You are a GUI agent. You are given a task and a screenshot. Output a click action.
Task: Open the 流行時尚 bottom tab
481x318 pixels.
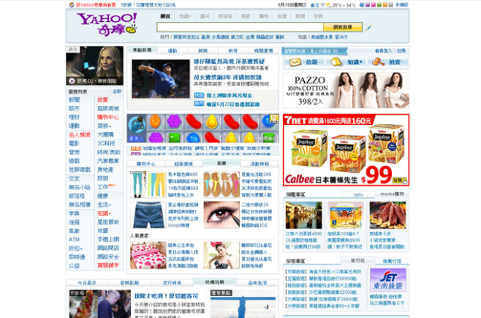[x=172, y=283]
